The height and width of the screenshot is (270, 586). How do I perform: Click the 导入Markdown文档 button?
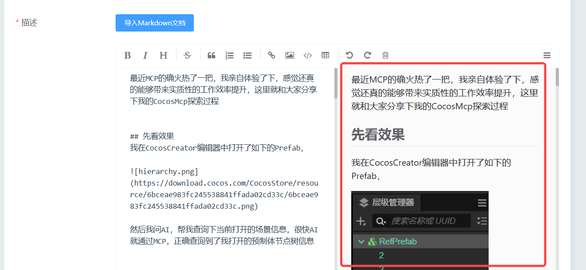155,23
